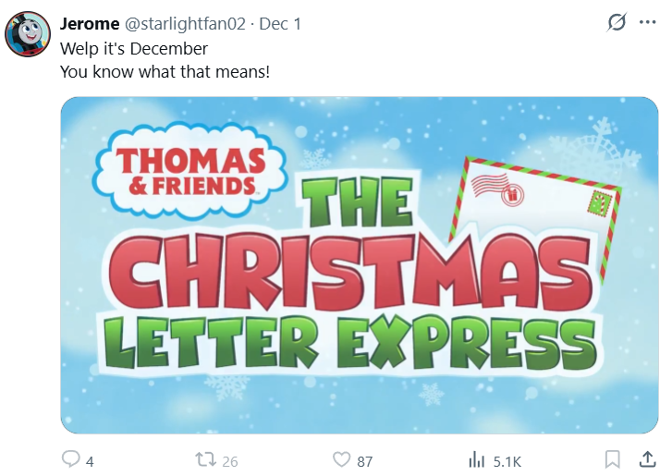672x476 pixels.
Task: Open the Grok explain-post icon
Action: pyautogui.click(x=615, y=23)
